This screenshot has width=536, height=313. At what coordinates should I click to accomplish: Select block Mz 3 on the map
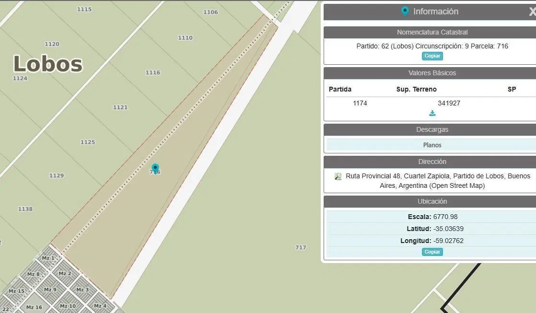82,290
